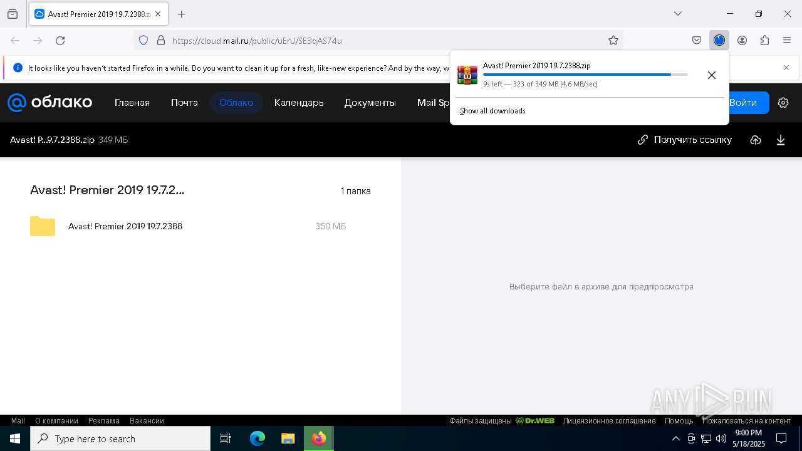Click the Firefox taskbar icon
The width and height of the screenshot is (802, 451).
coord(319,438)
